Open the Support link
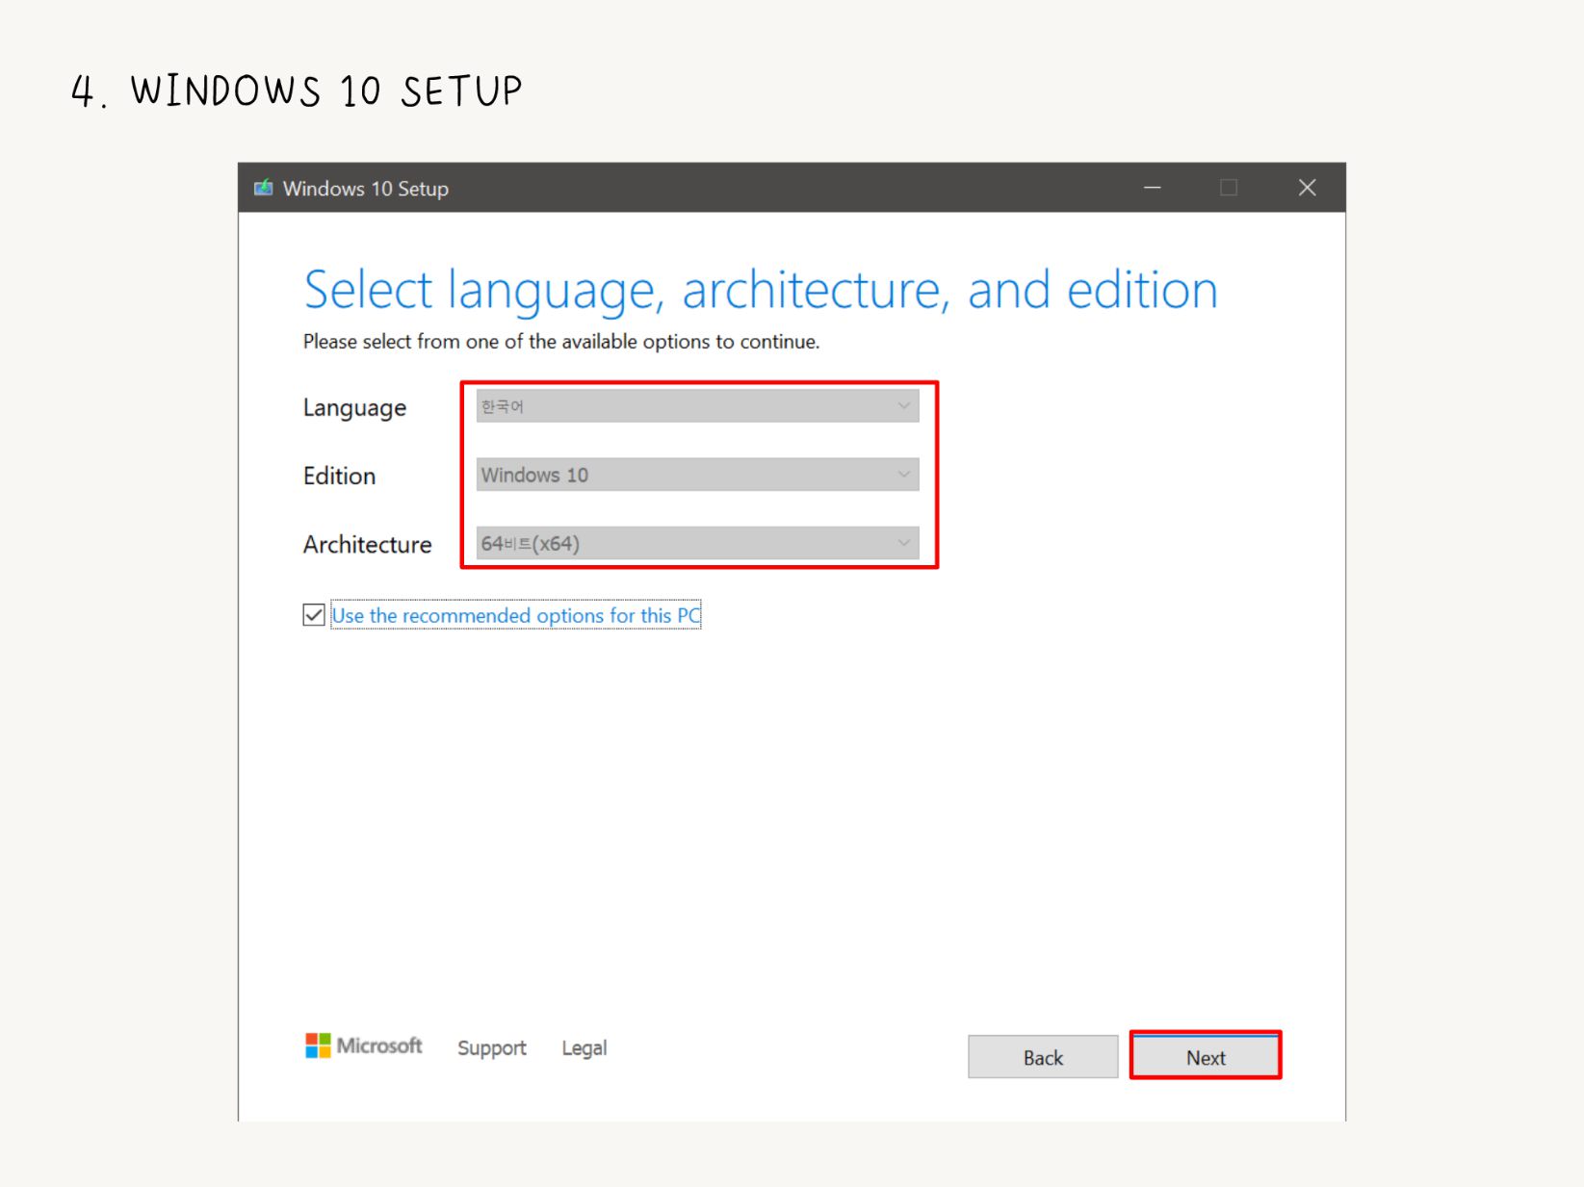Screen dimensions: 1584x1187 pos(492,1048)
